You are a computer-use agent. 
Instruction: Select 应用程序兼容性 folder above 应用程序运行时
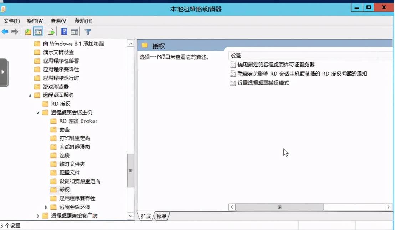(x=56, y=69)
